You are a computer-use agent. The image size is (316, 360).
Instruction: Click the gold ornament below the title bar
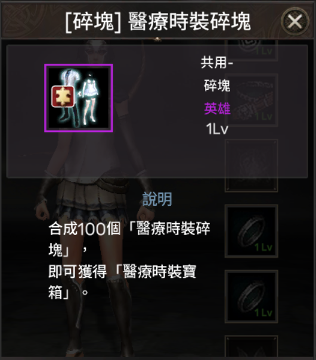pyautogui.click(x=157, y=40)
